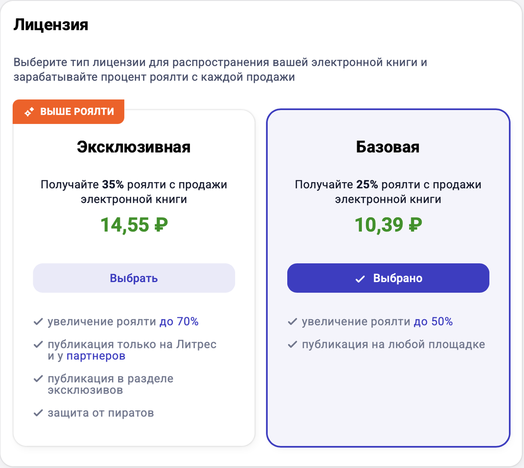Viewport: 524px width, 468px height.
Task: Click the green price 10,39 ₽
Action: (388, 225)
